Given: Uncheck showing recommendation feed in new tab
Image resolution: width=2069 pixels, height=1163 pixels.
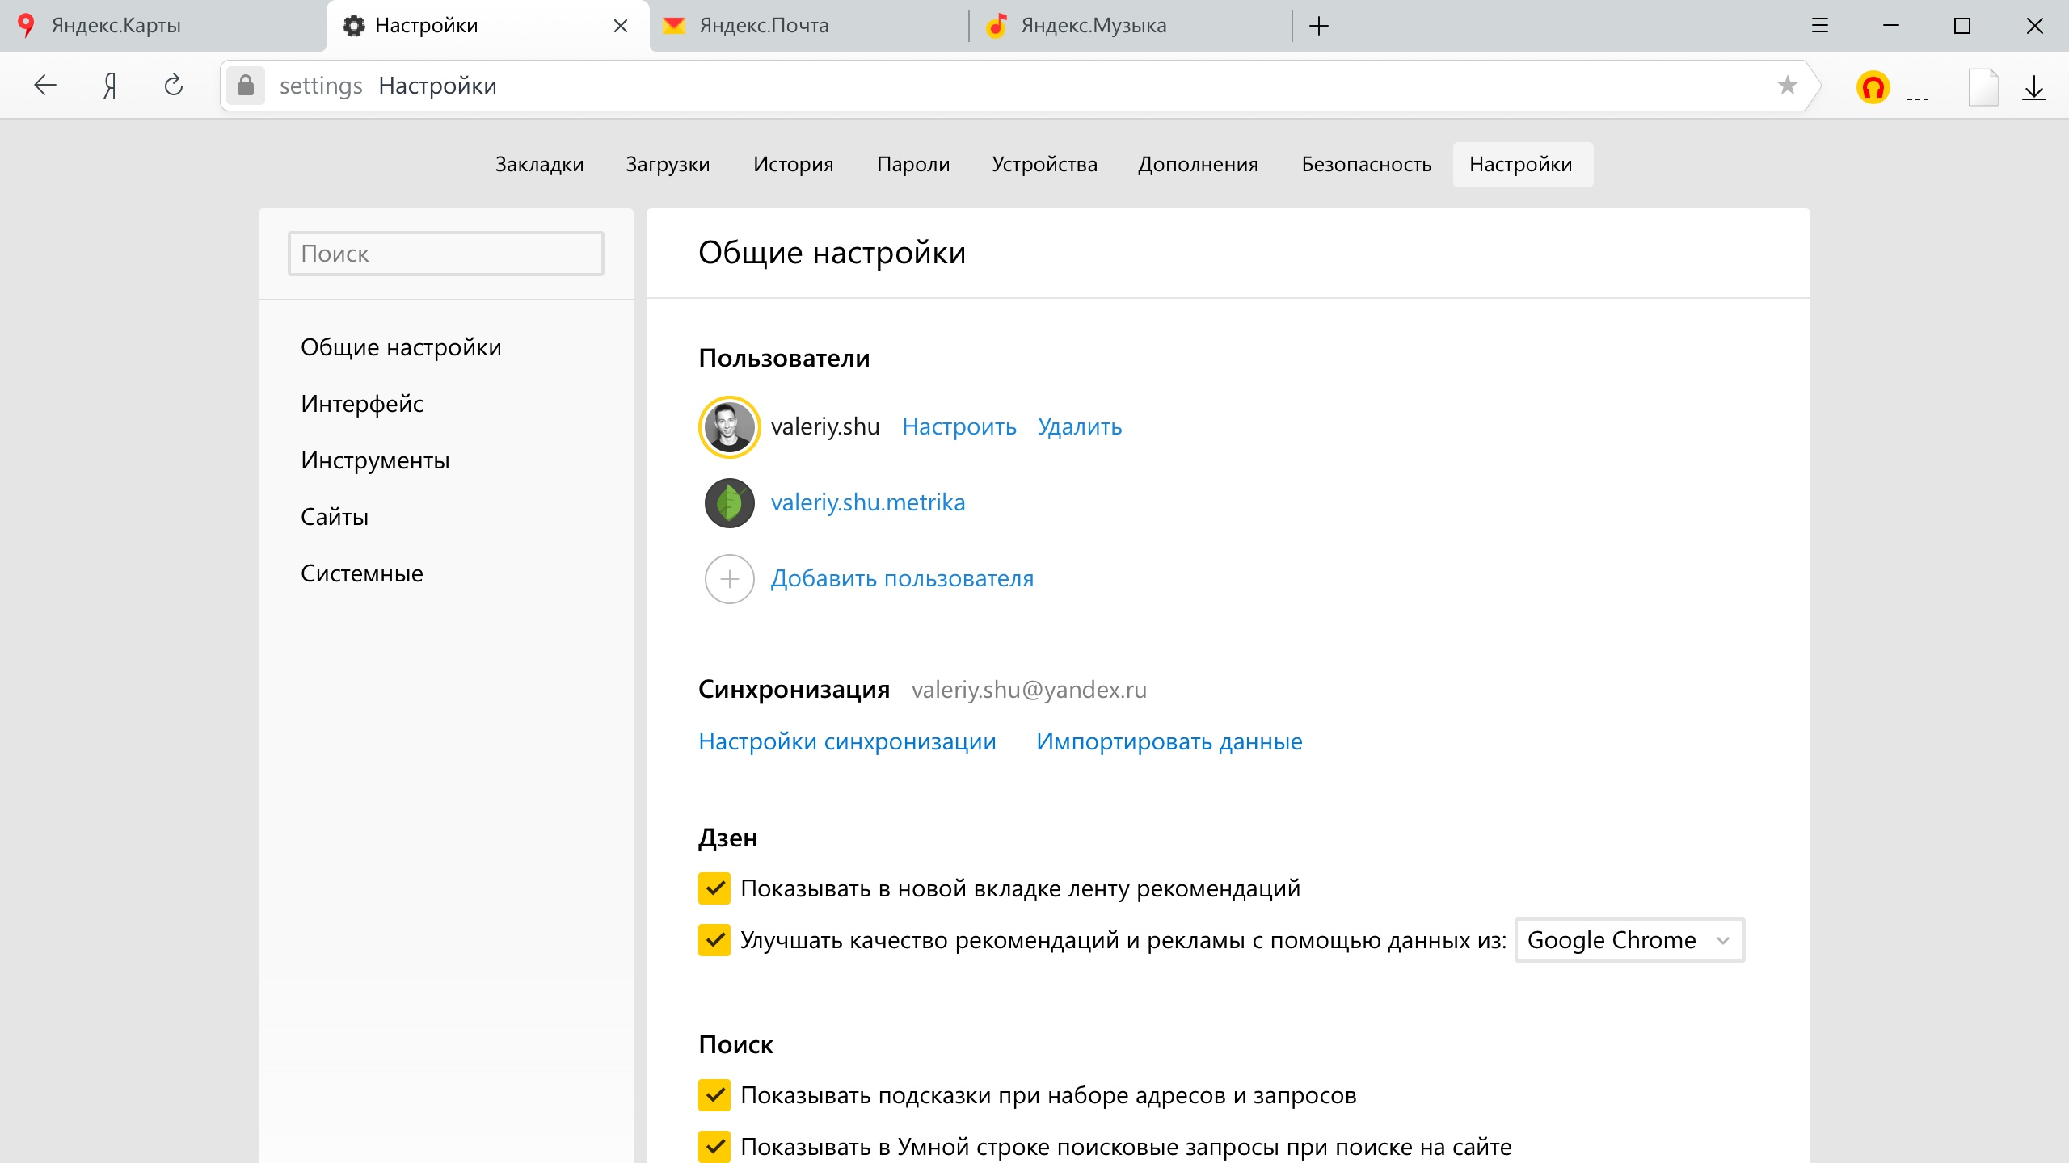Looking at the screenshot, I should (x=714, y=888).
